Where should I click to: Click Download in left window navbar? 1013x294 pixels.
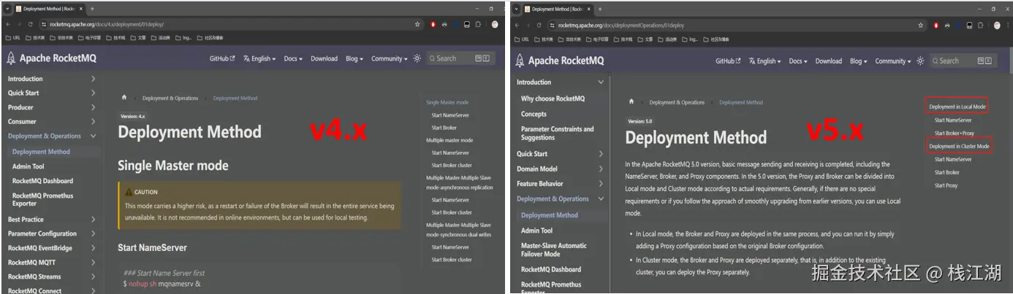pos(324,58)
